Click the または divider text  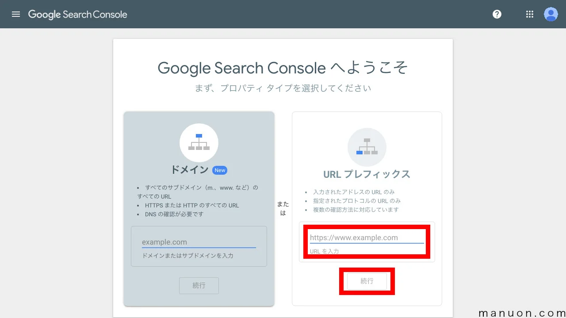click(283, 208)
